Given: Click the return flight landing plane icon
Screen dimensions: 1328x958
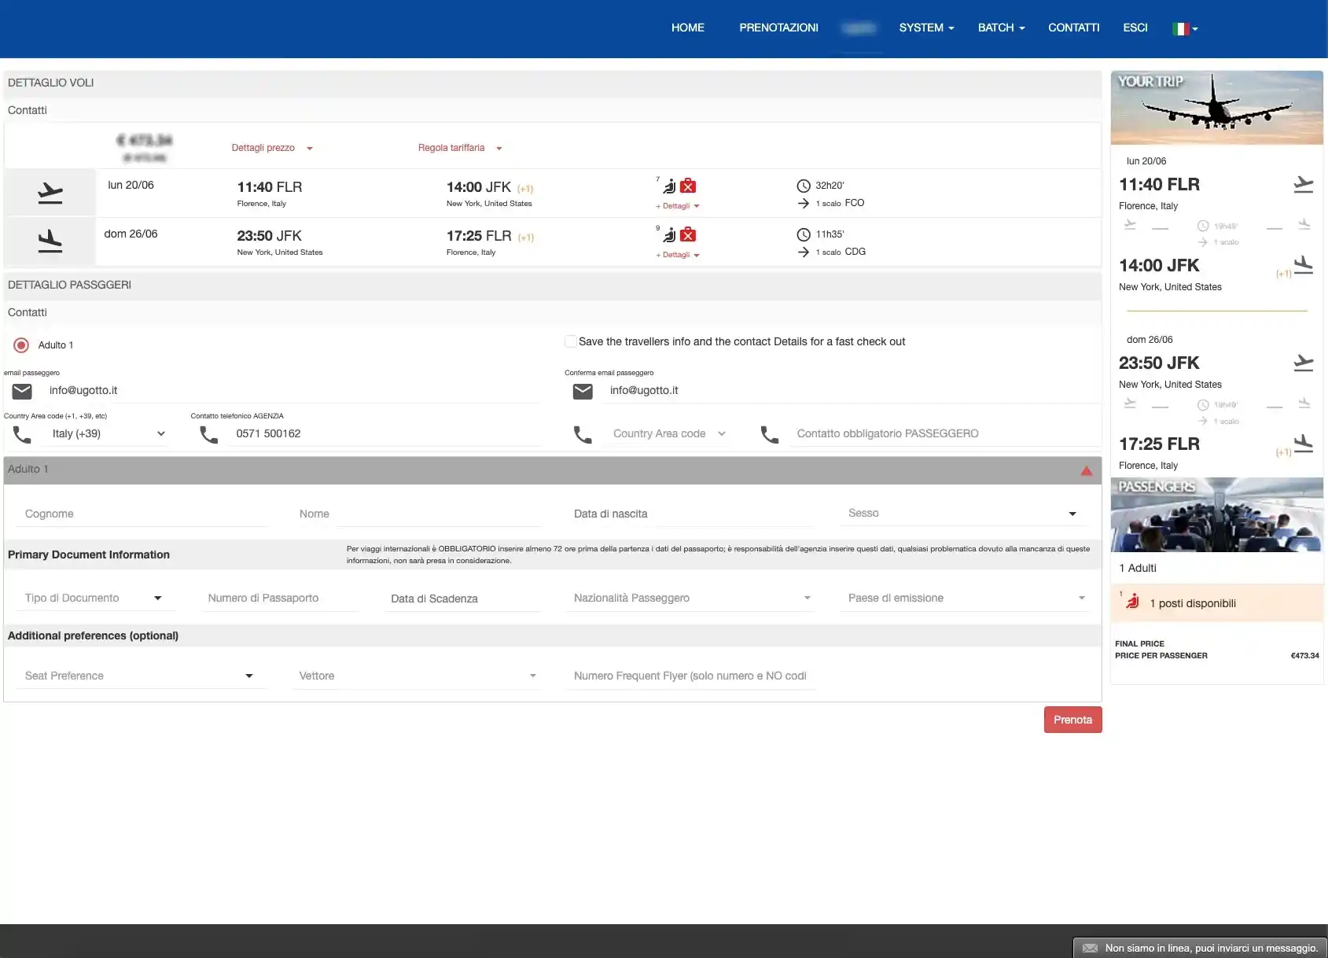Looking at the screenshot, I should pyautogui.click(x=50, y=241).
